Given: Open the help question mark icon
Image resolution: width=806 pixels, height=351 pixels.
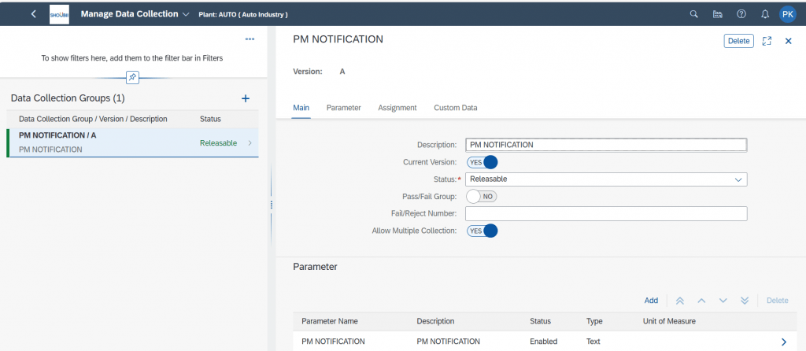Looking at the screenshot, I should [x=741, y=14].
